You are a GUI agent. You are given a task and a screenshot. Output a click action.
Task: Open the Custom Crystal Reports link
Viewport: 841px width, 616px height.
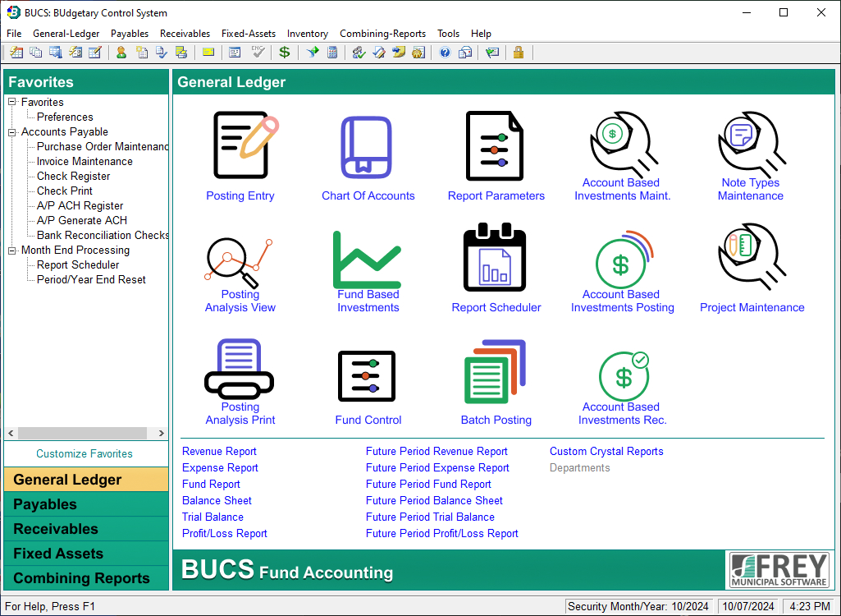point(606,452)
